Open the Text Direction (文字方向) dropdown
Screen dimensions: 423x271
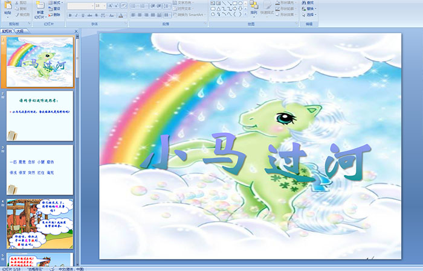(x=184, y=2)
